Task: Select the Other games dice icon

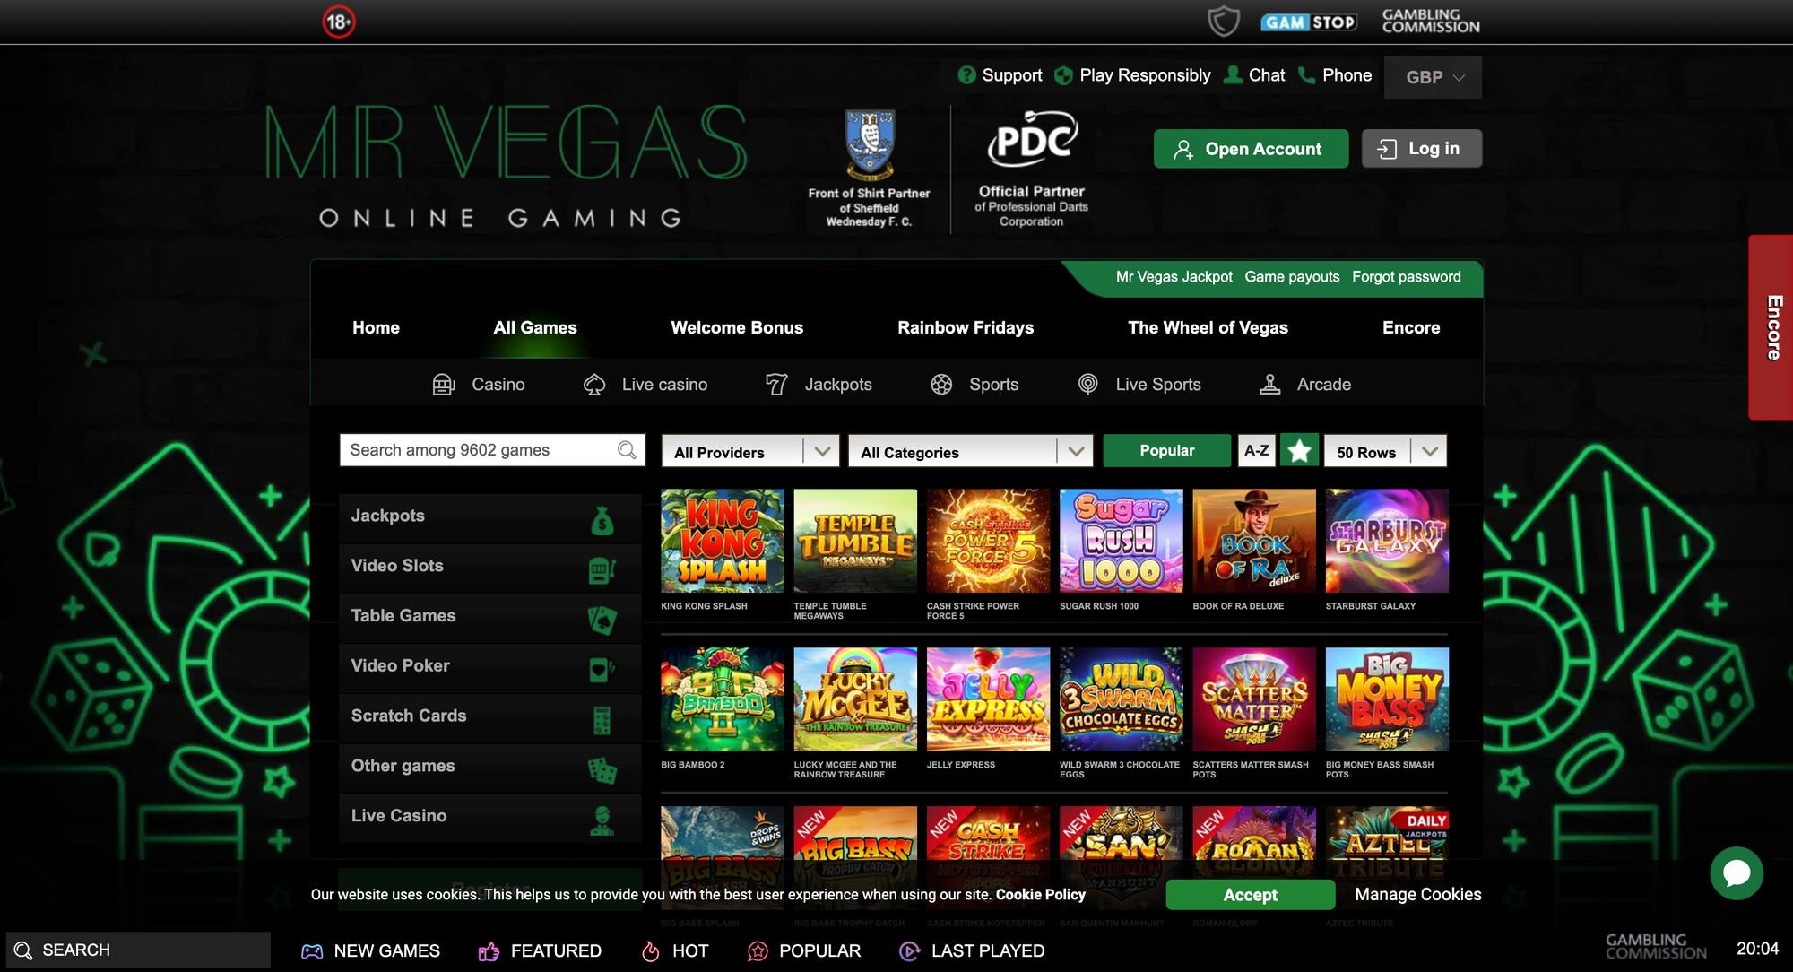Action: pyautogui.click(x=602, y=769)
